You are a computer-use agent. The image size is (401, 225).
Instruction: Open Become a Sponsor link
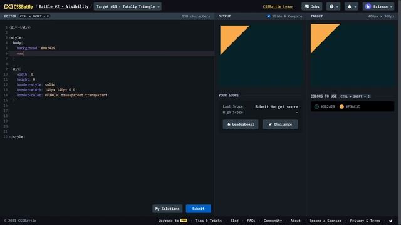(x=325, y=221)
